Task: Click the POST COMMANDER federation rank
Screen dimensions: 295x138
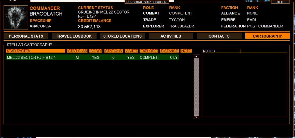Action: tap(265, 26)
